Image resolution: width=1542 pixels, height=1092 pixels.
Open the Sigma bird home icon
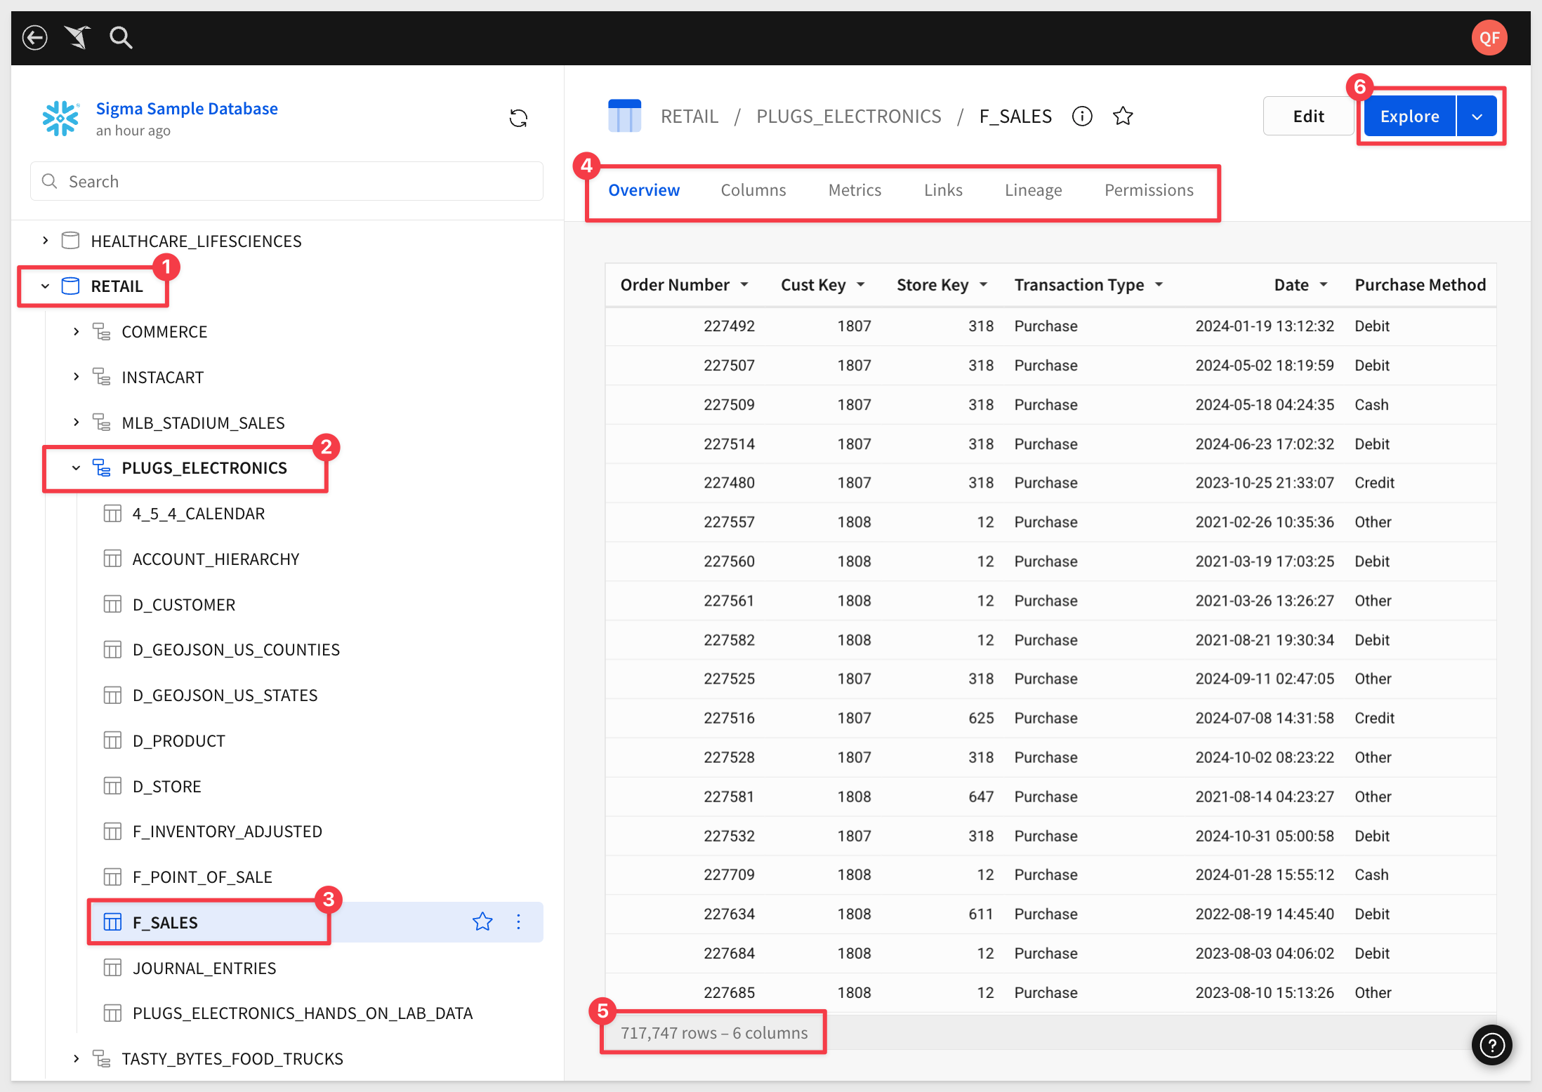78,37
